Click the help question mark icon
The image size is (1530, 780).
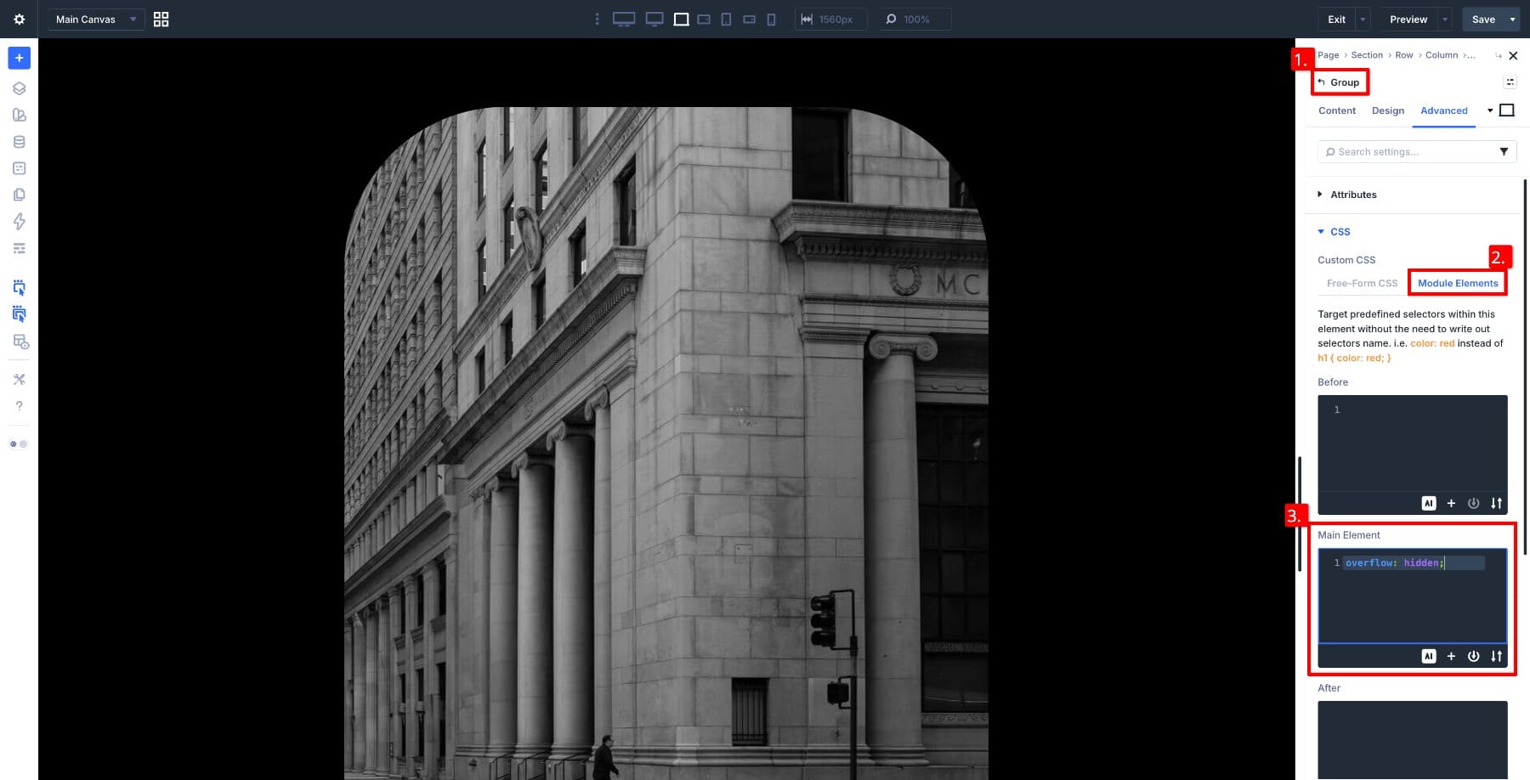click(19, 406)
